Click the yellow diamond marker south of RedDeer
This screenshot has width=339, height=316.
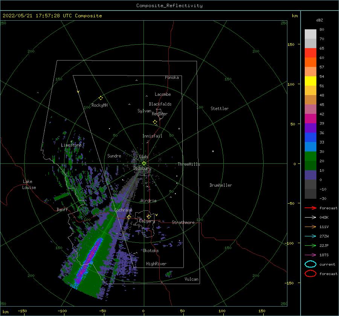(x=155, y=122)
